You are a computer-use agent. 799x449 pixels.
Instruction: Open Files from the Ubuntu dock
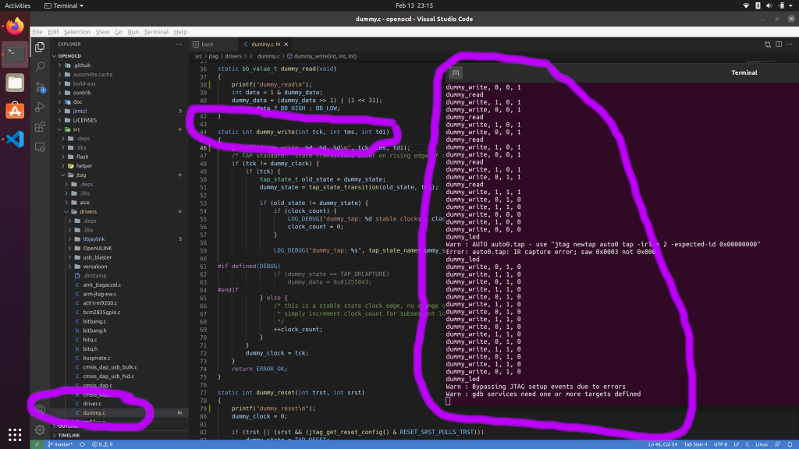tap(15, 83)
